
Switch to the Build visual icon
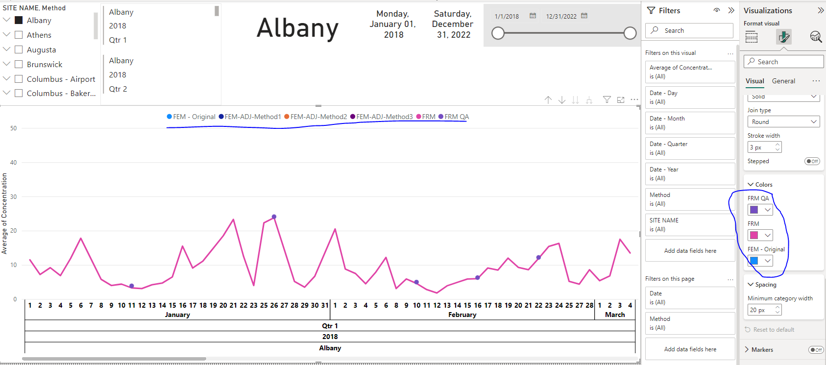752,37
